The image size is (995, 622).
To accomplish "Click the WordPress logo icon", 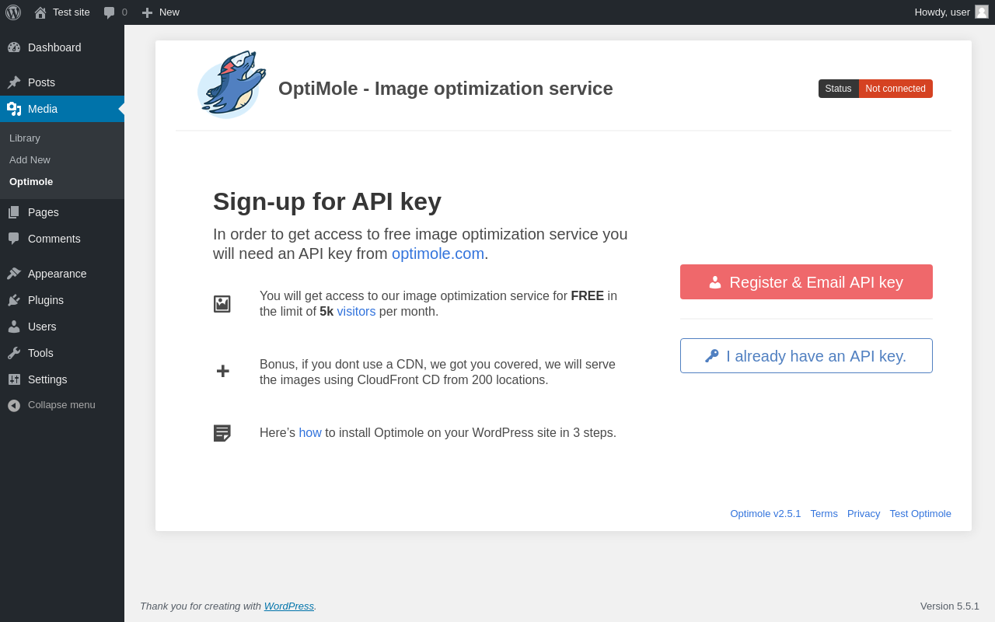I will [13, 12].
